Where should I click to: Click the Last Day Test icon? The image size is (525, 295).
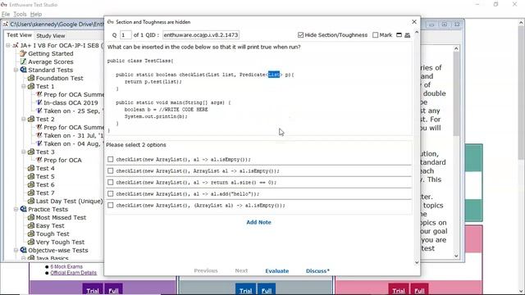pos(31,201)
